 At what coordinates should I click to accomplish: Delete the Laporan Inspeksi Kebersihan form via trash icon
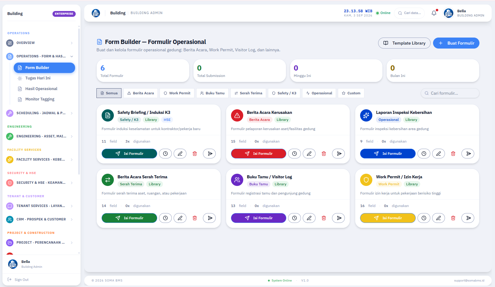coord(453,154)
